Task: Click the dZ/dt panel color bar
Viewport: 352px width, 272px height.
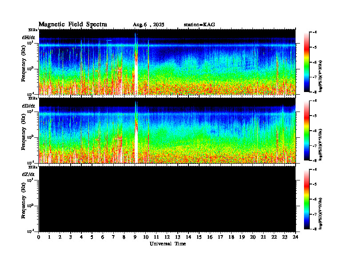Action: coord(306,199)
